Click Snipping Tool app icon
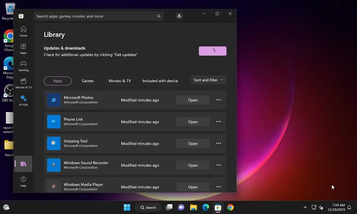Viewport: 357px width, 214px height. click(54, 144)
